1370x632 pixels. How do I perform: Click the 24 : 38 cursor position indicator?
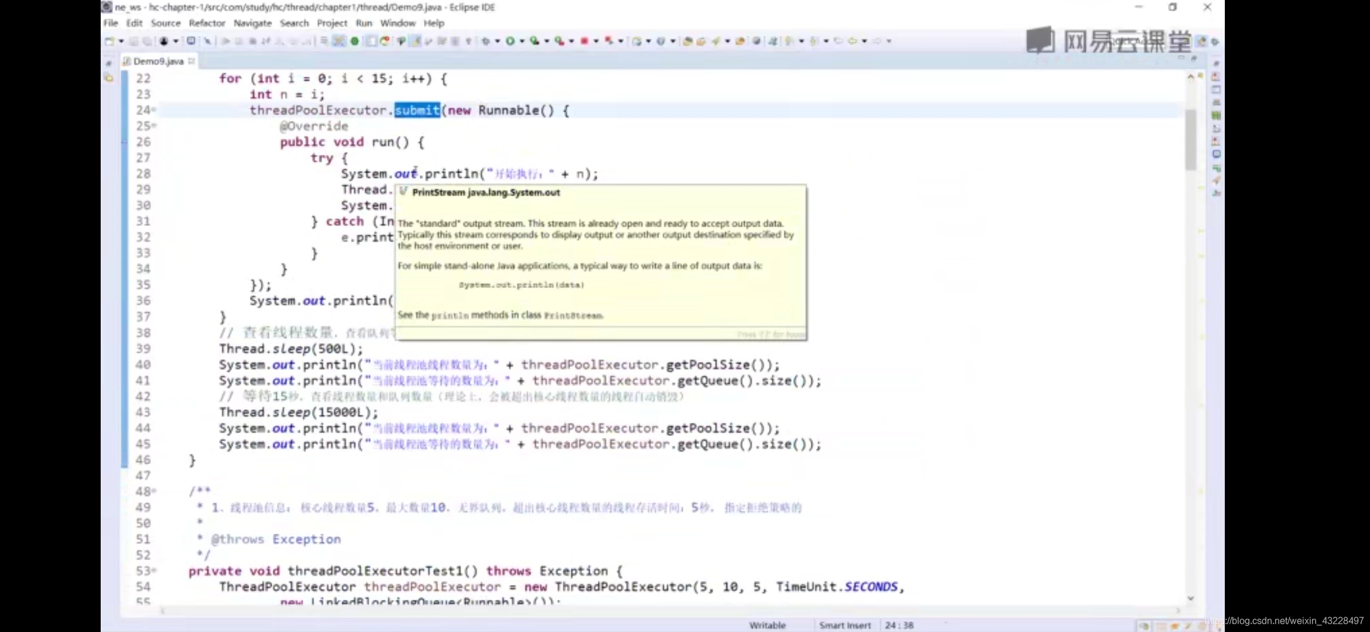pyautogui.click(x=899, y=625)
